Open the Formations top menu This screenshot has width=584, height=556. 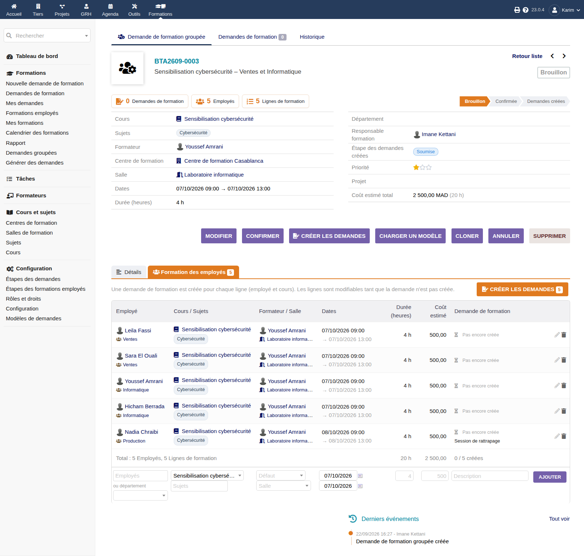click(x=160, y=10)
